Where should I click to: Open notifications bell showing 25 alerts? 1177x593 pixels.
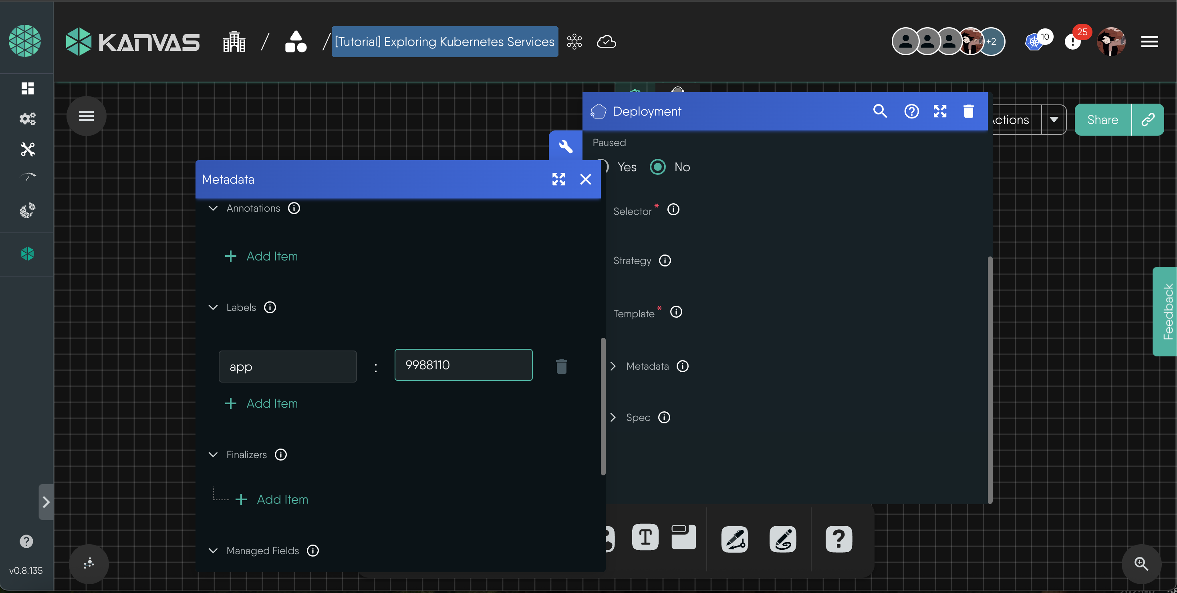[x=1072, y=42]
